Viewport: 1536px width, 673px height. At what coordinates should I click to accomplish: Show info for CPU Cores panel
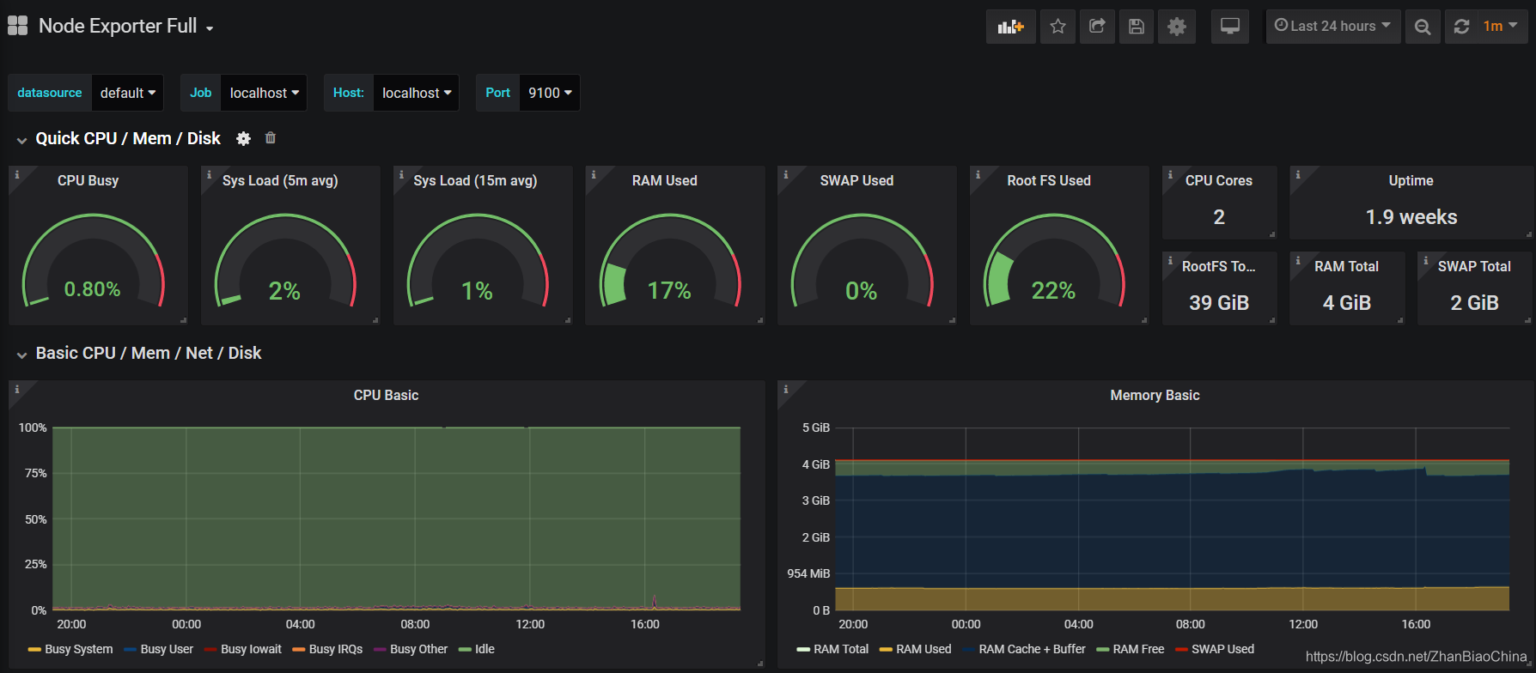(x=1170, y=174)
